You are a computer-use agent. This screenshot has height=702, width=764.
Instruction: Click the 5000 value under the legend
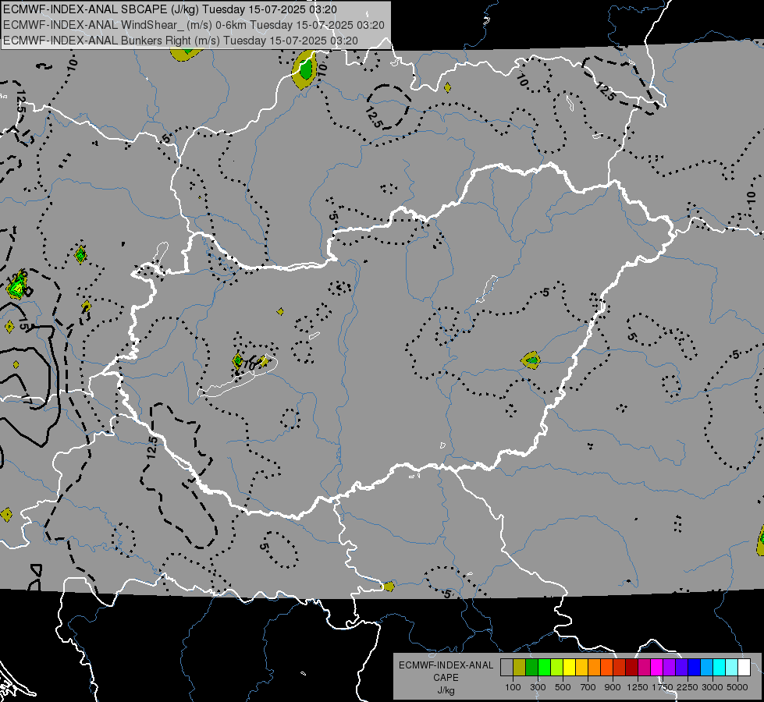(737, 687)
